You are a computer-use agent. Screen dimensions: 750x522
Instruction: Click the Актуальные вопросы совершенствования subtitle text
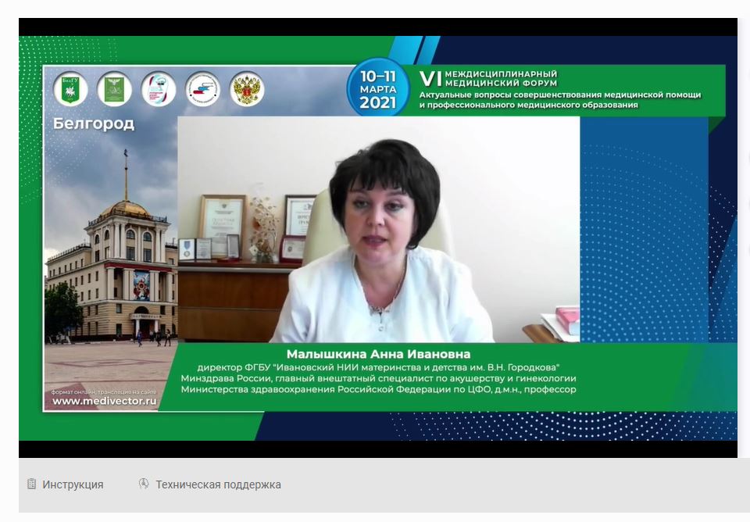(559, 100)
